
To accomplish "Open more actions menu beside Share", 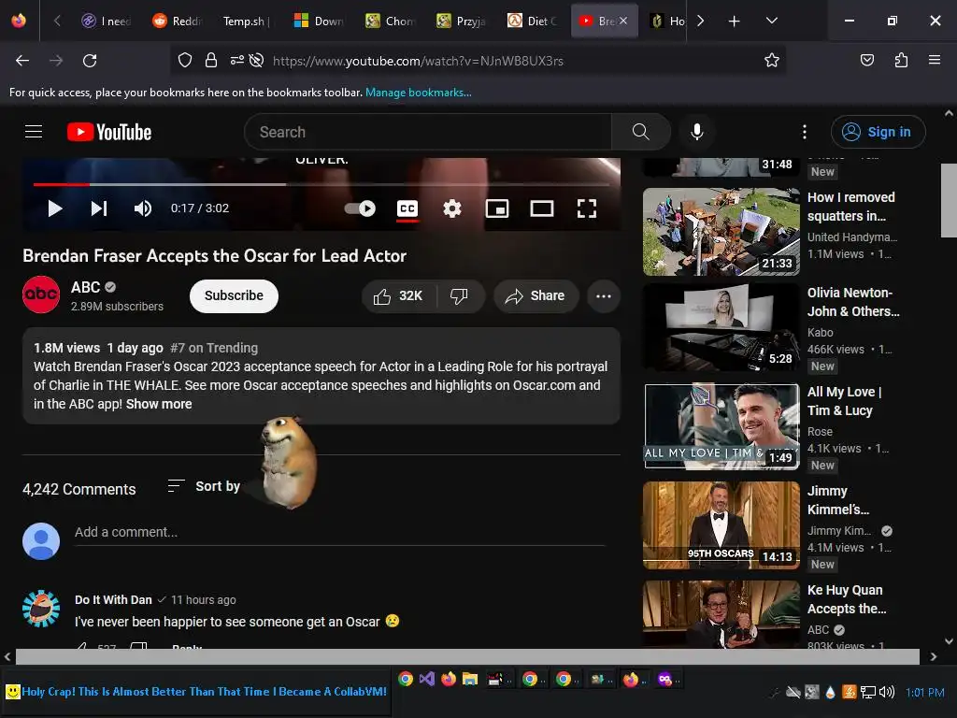I will pyautogui.click(x=604, y=296).
